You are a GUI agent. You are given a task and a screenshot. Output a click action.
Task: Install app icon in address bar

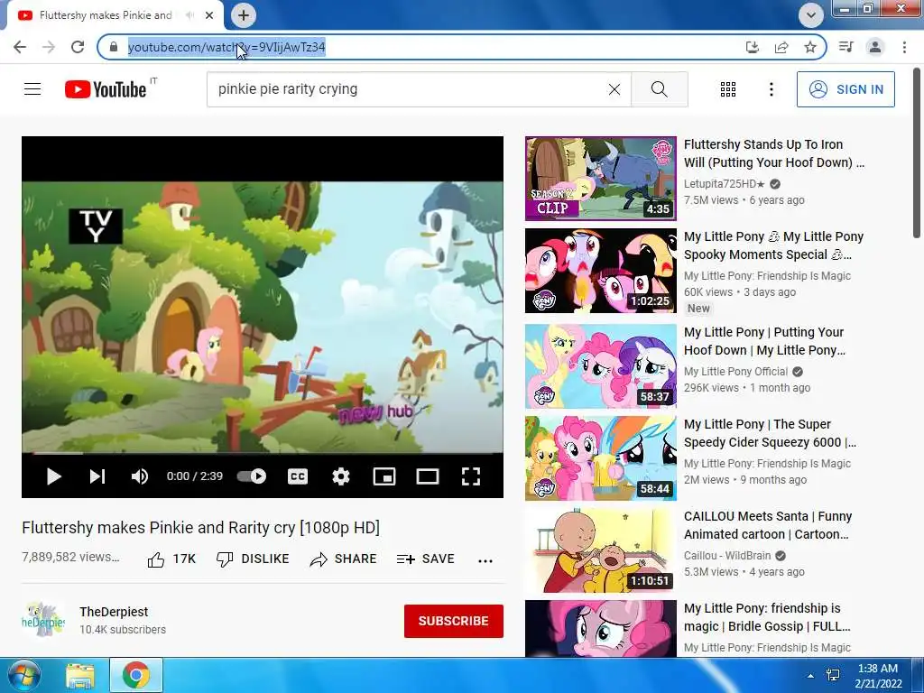tap(752, 47)
